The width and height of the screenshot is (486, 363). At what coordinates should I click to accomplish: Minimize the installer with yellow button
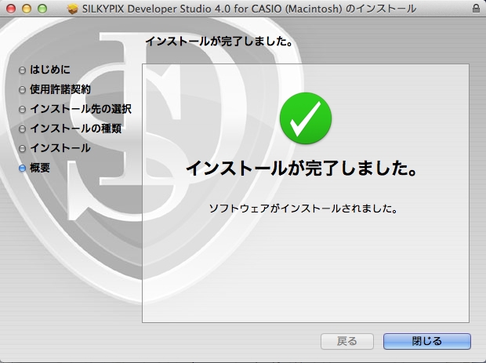(x=27, y=9)
